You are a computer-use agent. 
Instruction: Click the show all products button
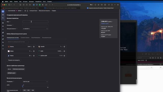point(14,60)
